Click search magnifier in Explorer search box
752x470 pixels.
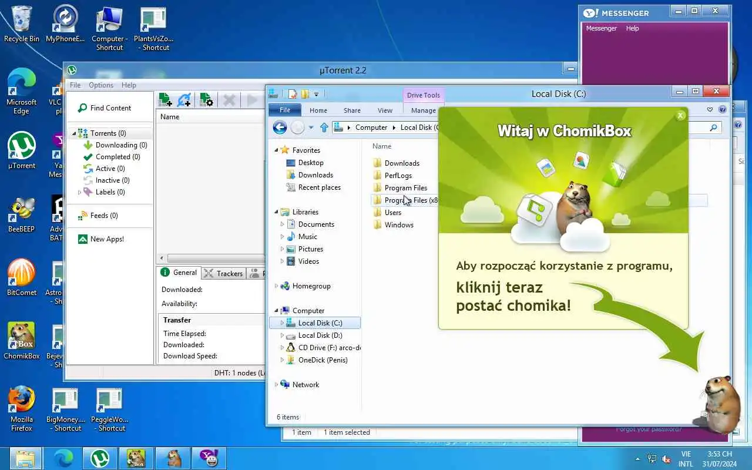tap(714, 127)
